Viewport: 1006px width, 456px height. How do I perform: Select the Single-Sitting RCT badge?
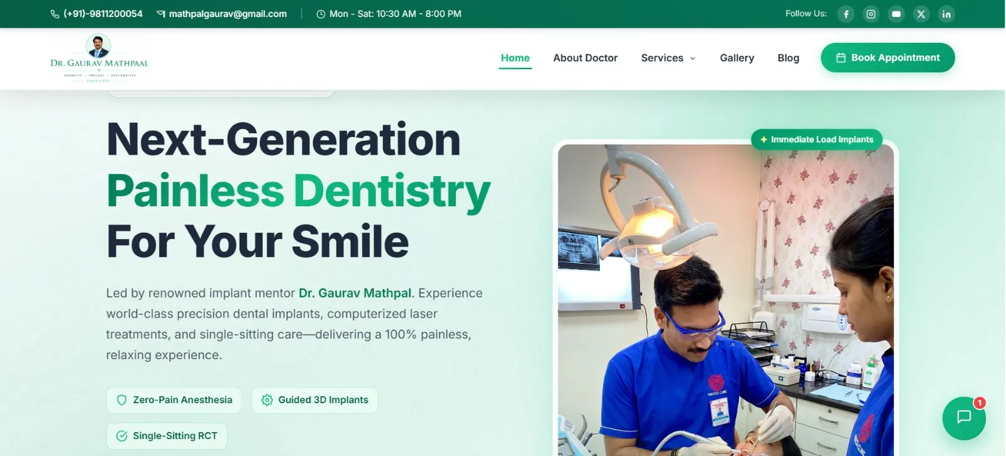pos(167,436)
